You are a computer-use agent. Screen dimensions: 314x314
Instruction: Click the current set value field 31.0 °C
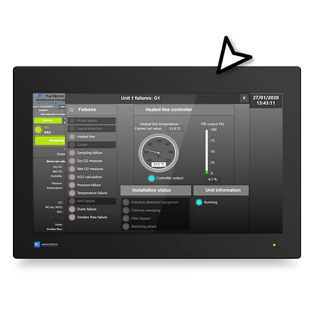coord(174,129)
